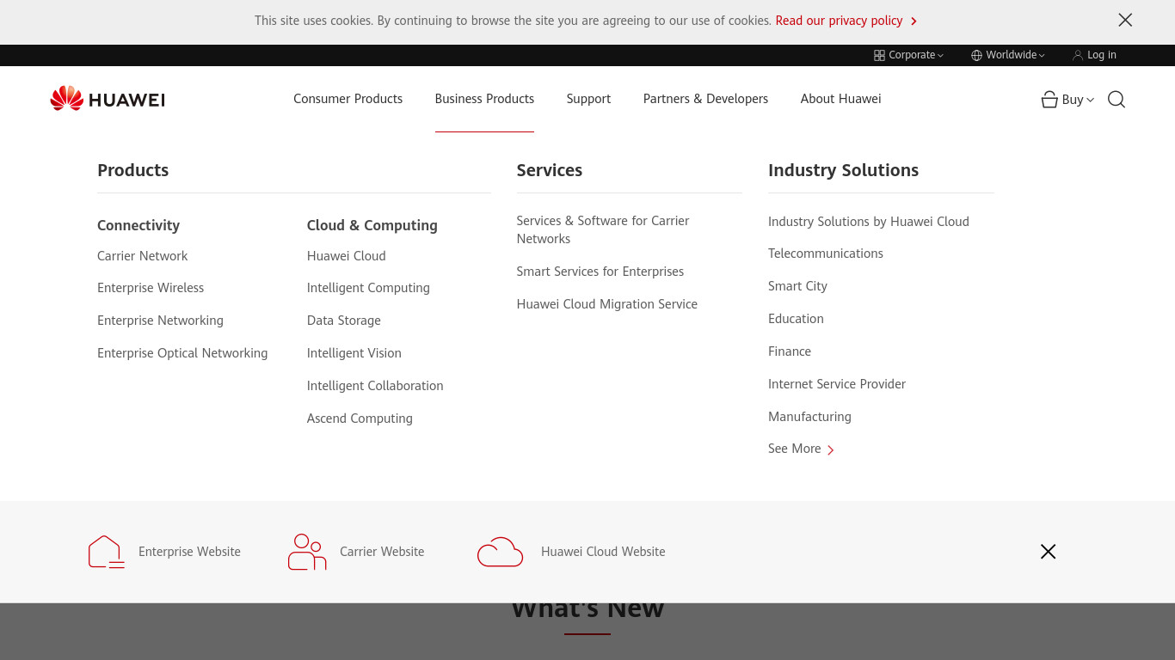Click the Enterprise Website text link
Screen dimensions: 1175x660
189,552
